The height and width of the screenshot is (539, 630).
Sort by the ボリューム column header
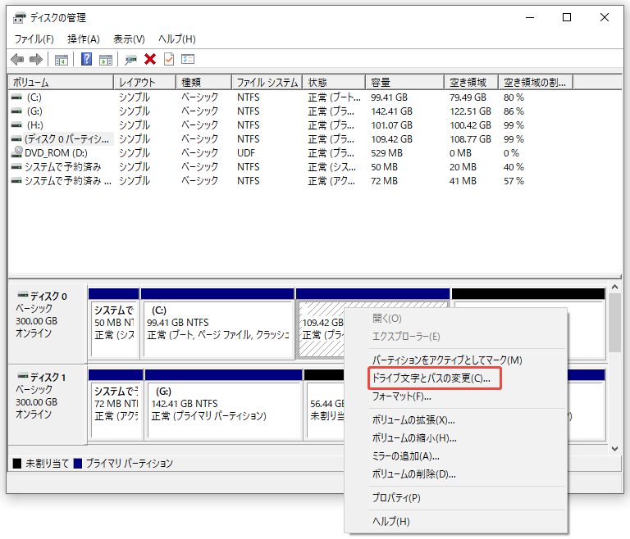coord(61,82)
